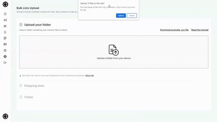Screen dimensions: 217x122
Task: Click the lock icon beside the privacy note
Action: pyautogui.click(x=20, y=76)
